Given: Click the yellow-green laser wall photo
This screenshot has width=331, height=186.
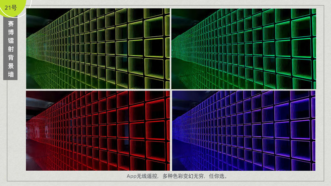Looking at the screenshot, I should 98,48.
